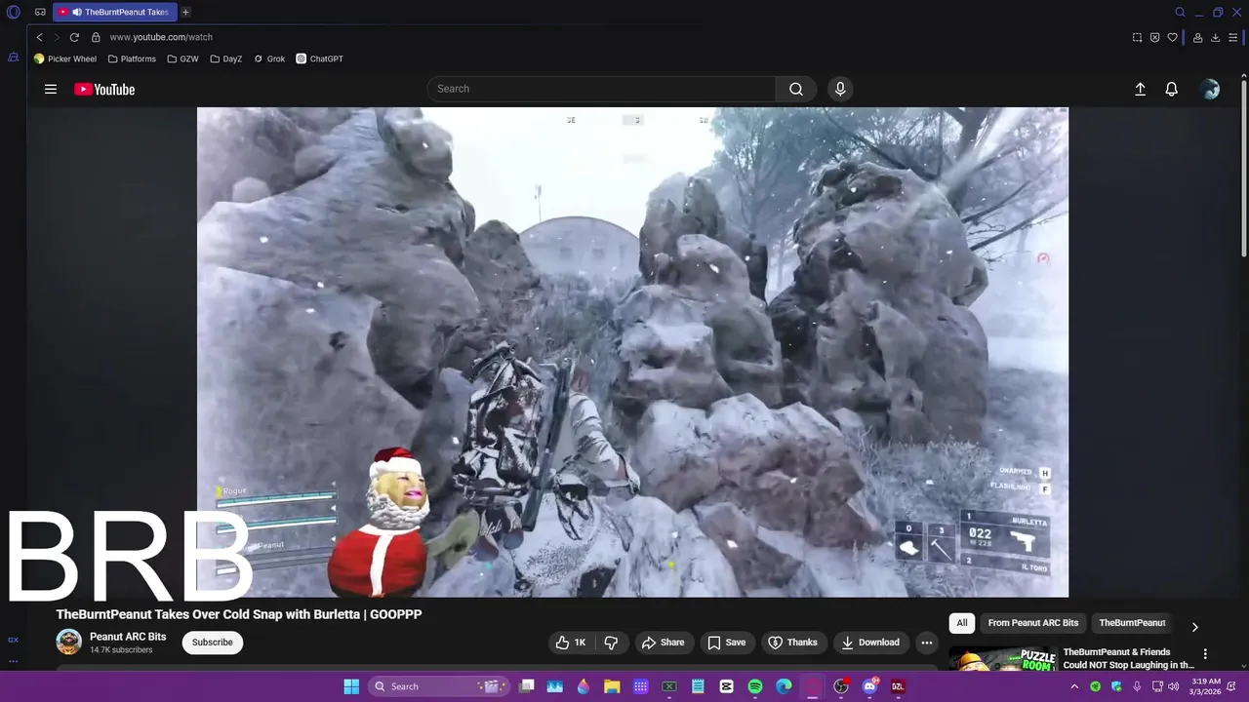Open the Peanut ARC Bits channel avatar
This screenshot has height=702, width=1249.
point(68,642)
